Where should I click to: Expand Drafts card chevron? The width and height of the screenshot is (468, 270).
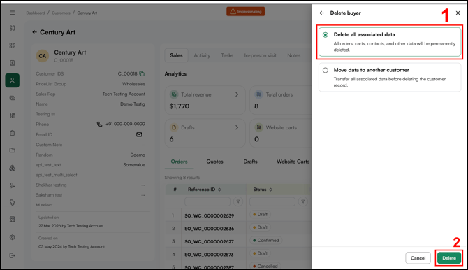237,127
